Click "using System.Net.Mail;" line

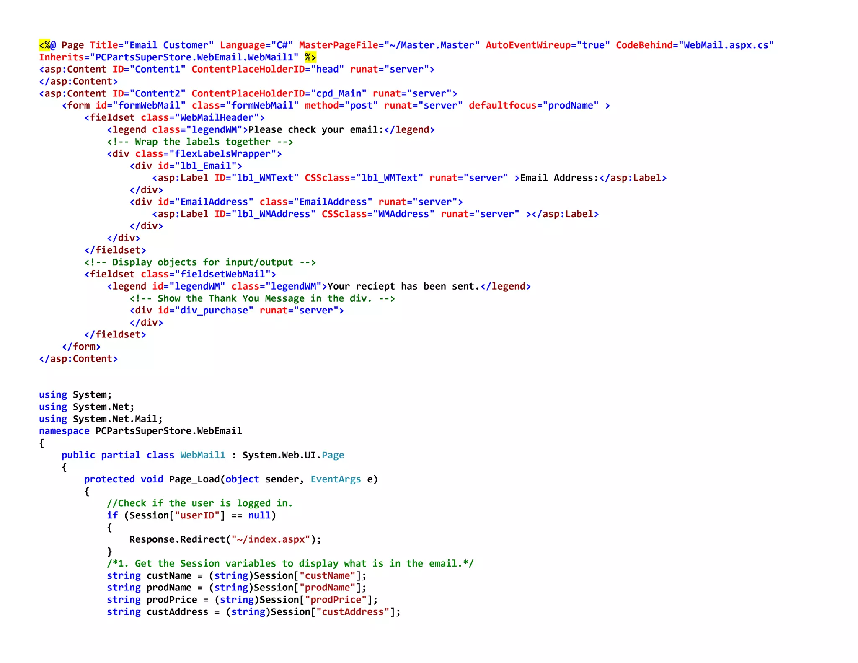pos(101,419)
